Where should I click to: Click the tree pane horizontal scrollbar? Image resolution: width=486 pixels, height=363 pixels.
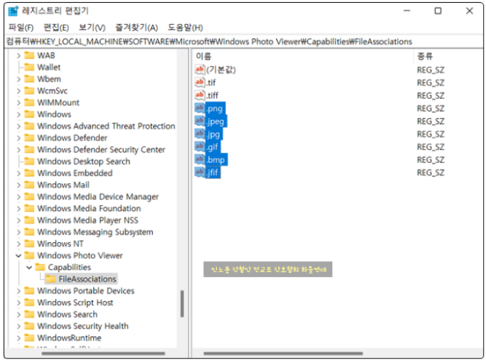tap(103, 354)
